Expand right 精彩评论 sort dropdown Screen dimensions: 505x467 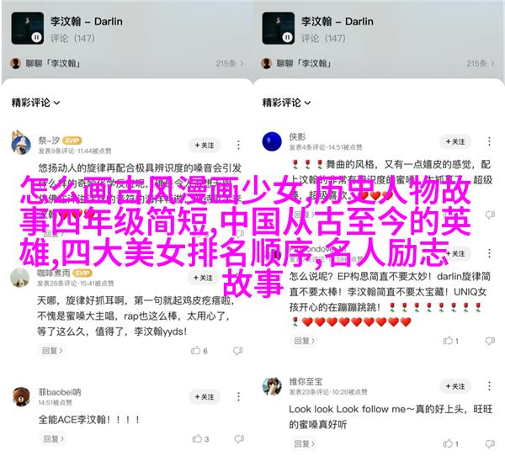286,103
